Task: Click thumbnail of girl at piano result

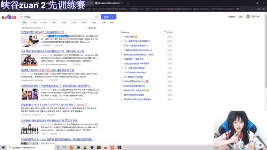Action: point(30,41)
